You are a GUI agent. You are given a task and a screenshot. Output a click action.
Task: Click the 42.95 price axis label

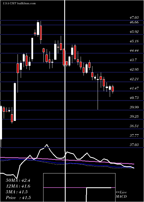click(x=134, y=70)
